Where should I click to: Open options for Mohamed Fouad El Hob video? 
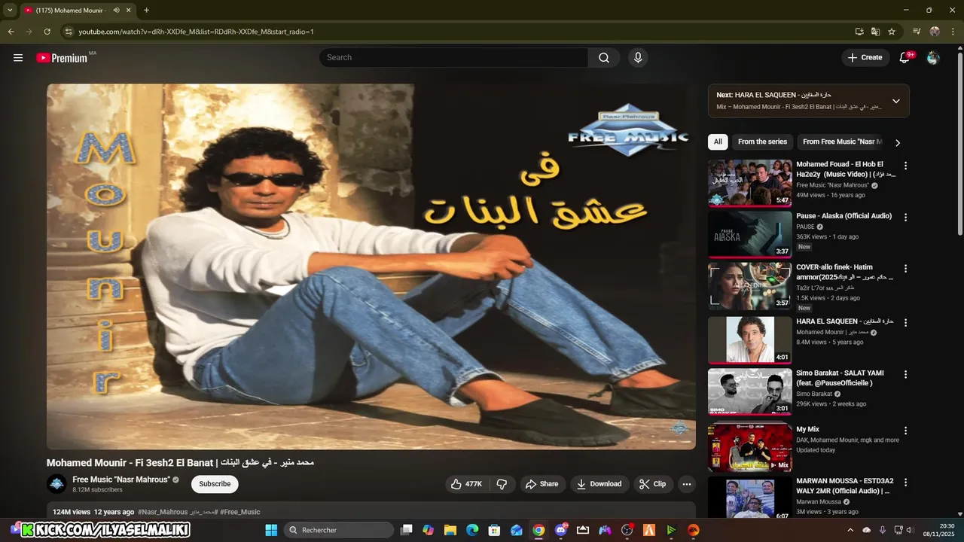click(905, 166)
